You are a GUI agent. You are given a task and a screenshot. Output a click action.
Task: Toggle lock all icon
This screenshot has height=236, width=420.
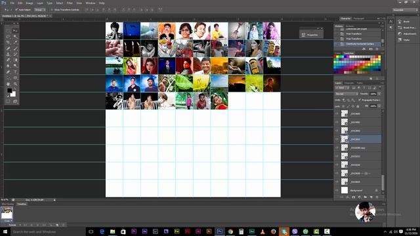[358, 106]
